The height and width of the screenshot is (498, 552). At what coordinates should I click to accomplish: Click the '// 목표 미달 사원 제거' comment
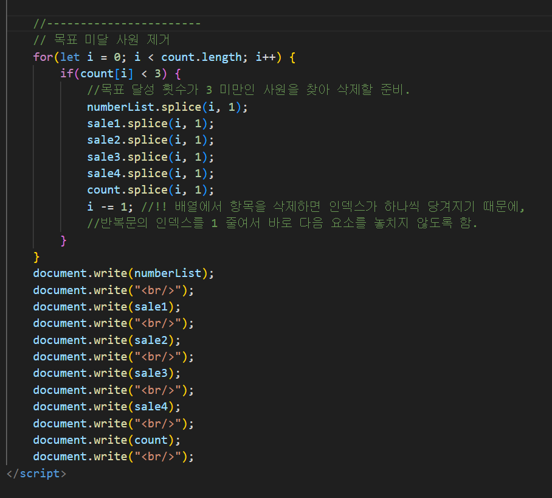102,40
